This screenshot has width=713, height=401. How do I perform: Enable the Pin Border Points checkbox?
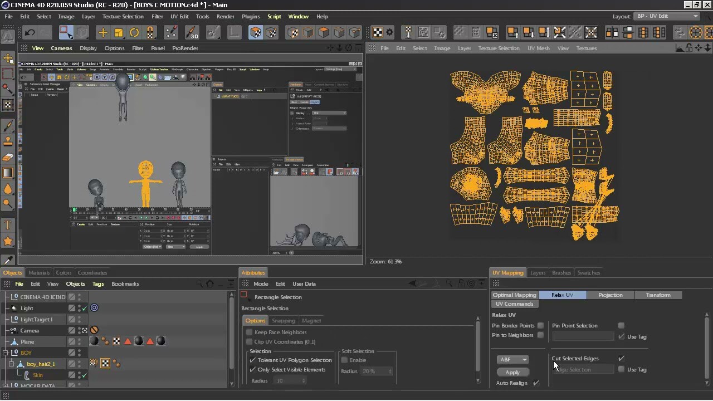click(540, 326)
